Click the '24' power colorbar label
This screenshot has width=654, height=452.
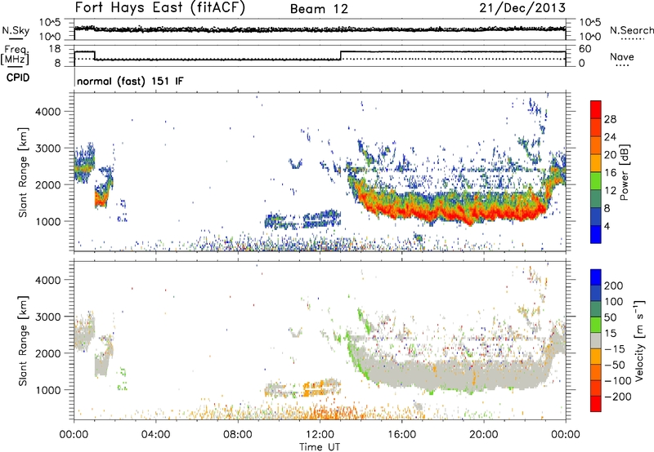point(610,137)
